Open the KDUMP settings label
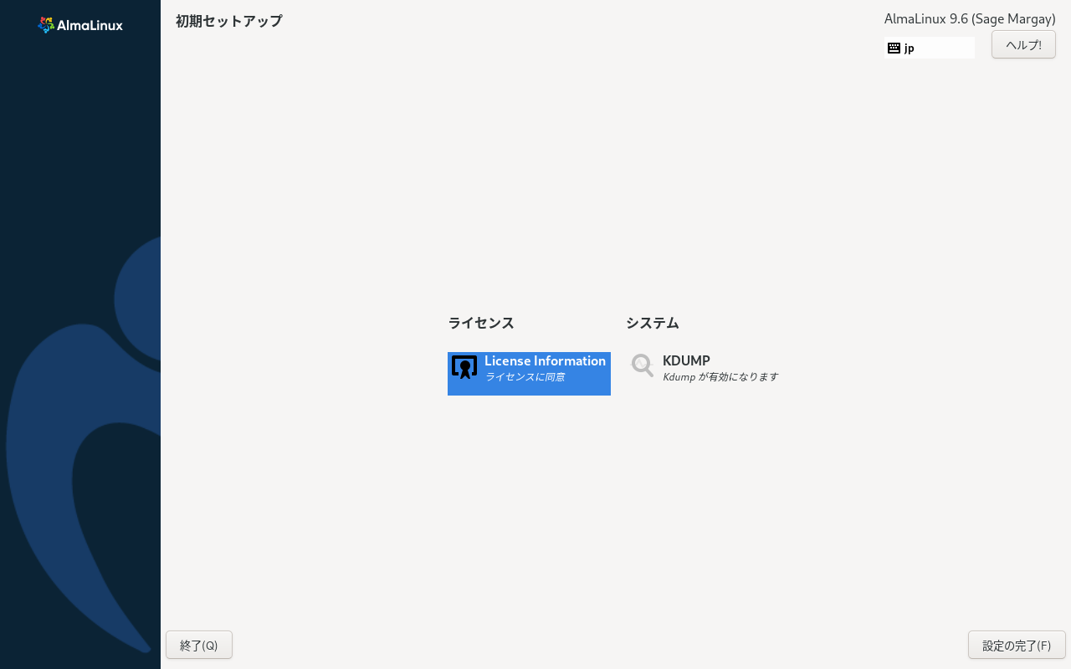The height and width of the screenshot is (669, 1071). [x=686, y=361]
